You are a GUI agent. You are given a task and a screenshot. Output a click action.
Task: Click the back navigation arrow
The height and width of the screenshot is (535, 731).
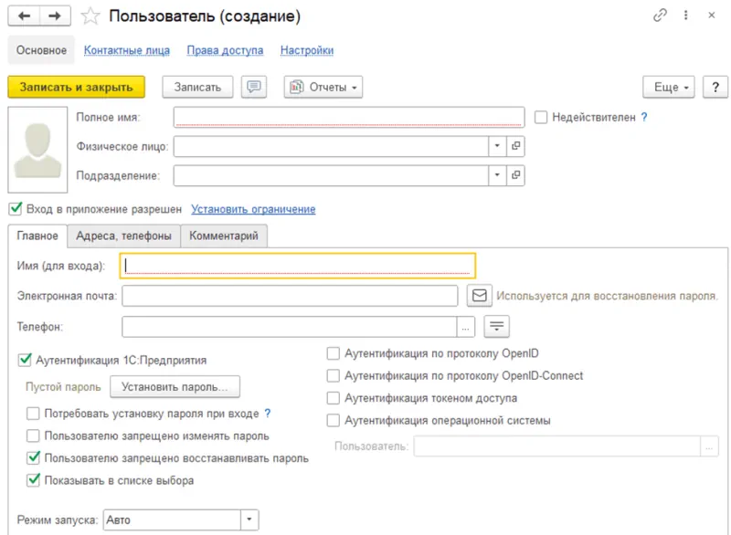click(x=25, y=15)
